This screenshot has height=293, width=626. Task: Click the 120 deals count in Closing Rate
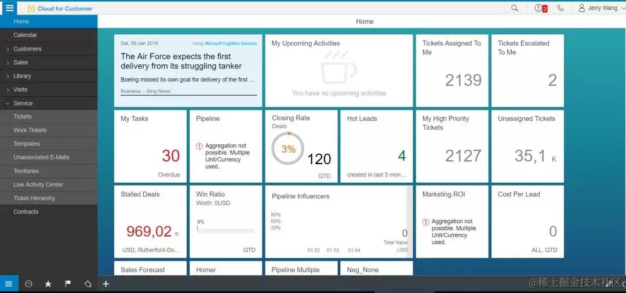click(x=319, y=159)
